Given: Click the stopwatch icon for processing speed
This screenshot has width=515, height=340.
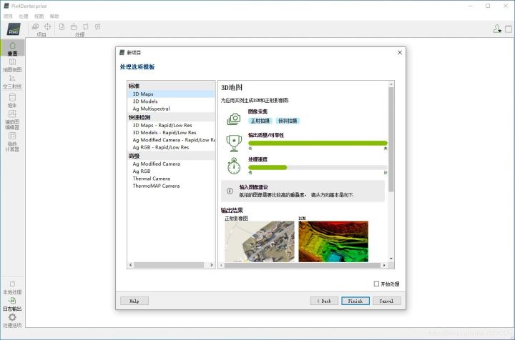Looking at the screenshot, I should (x=234, y=166).
